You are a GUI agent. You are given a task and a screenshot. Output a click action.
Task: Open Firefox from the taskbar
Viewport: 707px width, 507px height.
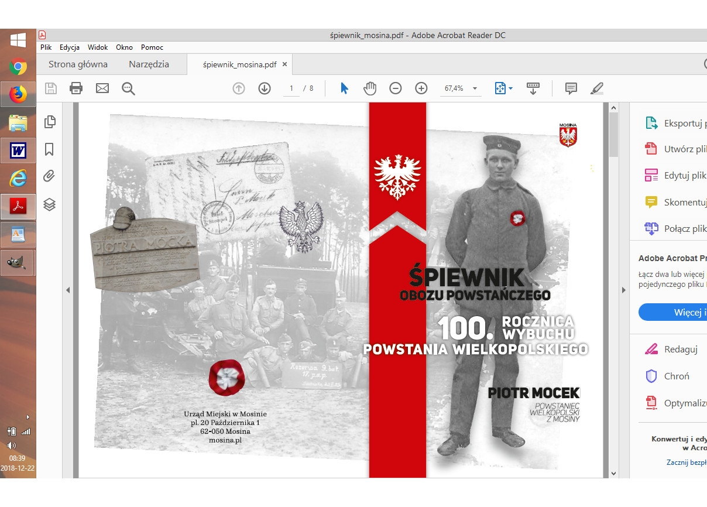pos(18,94)
